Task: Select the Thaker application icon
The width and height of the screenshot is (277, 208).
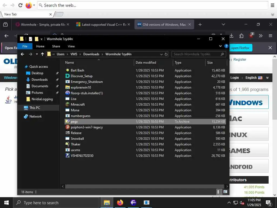Action: coord(67,144)
